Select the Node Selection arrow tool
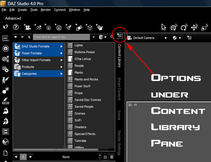This screenshot has height=162, width=211. (164, 27)
